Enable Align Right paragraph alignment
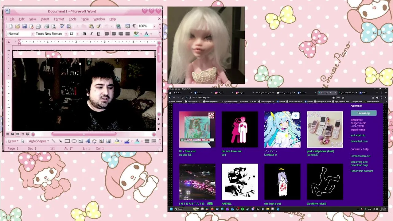This screenshot has height=221, width=393. pos(121,34)
